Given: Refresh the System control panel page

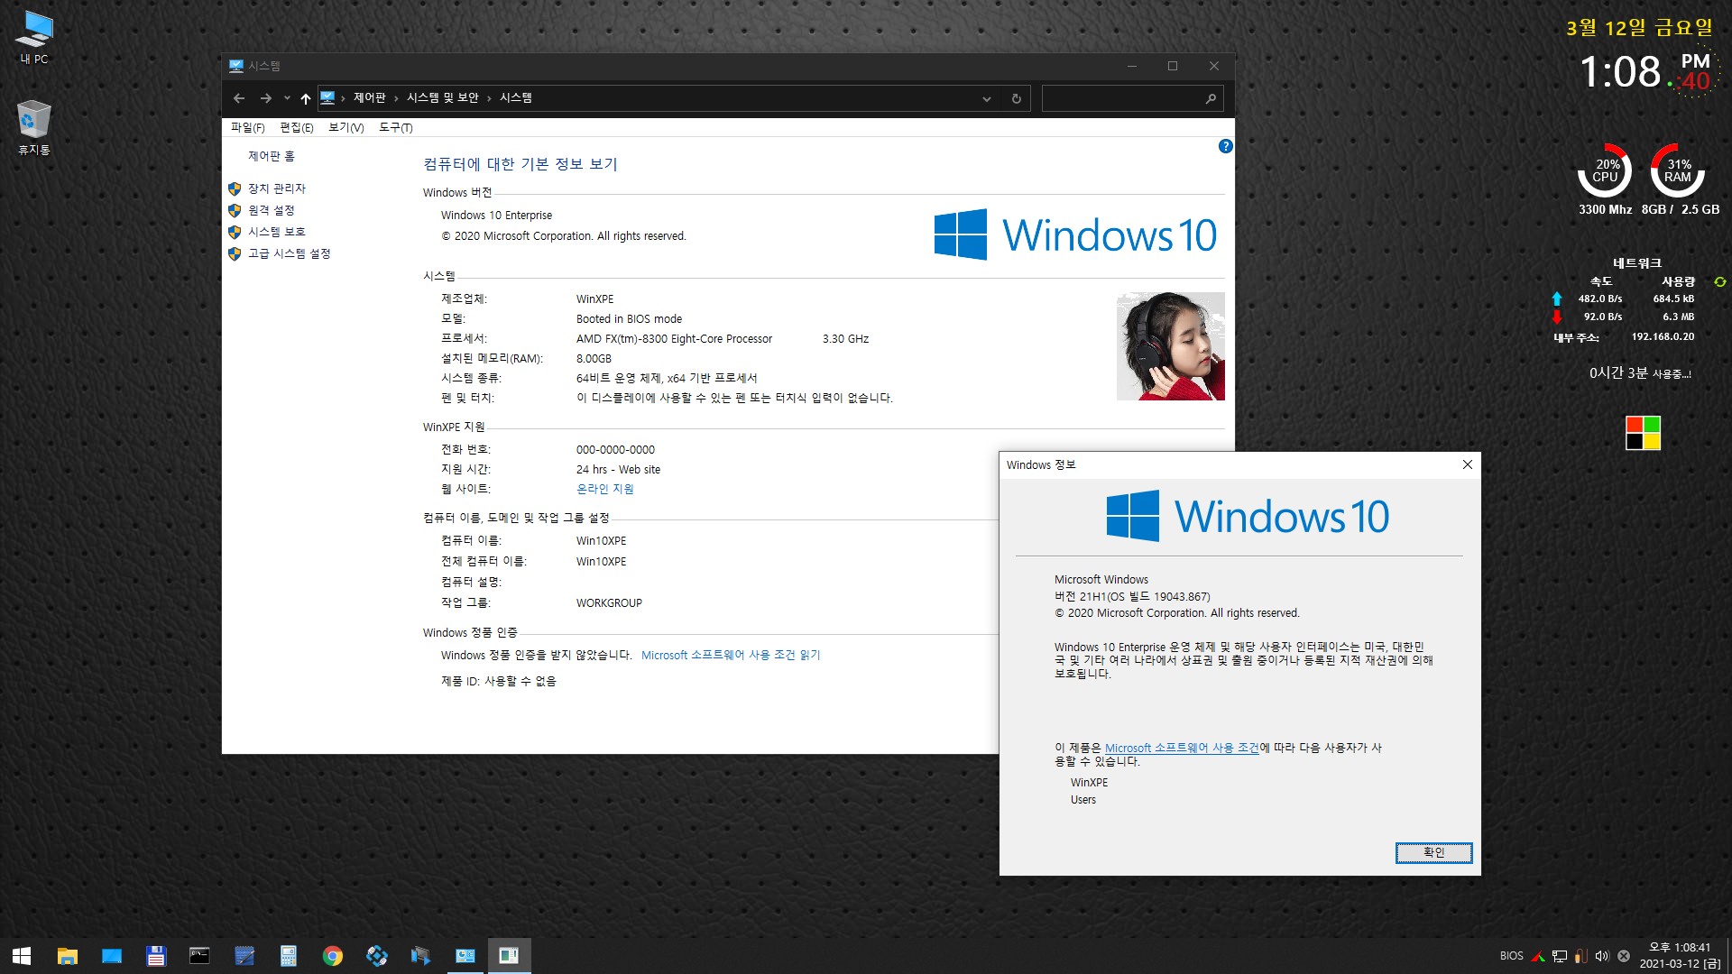Looking at the screenshot, I should pyautogui.click(x=1017, y=98).
